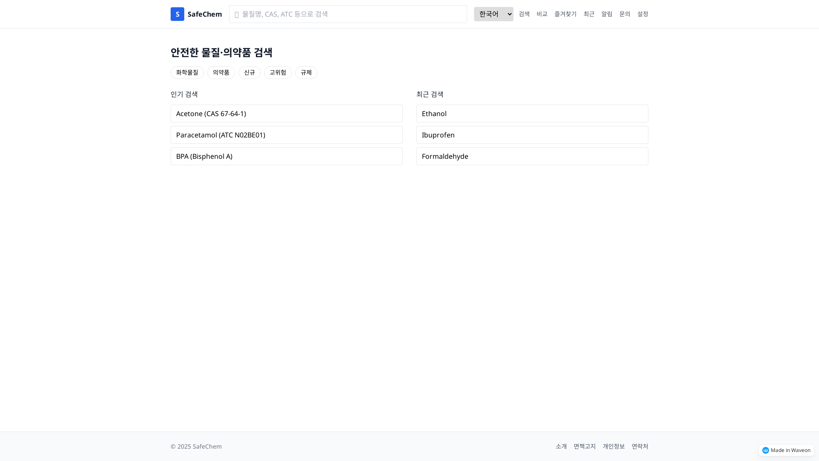
Task: Click the search magnifier icon in search bar
Action: (x=236, y=14)
